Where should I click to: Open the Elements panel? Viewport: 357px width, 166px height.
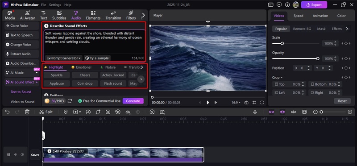click(x=93, y=15)
